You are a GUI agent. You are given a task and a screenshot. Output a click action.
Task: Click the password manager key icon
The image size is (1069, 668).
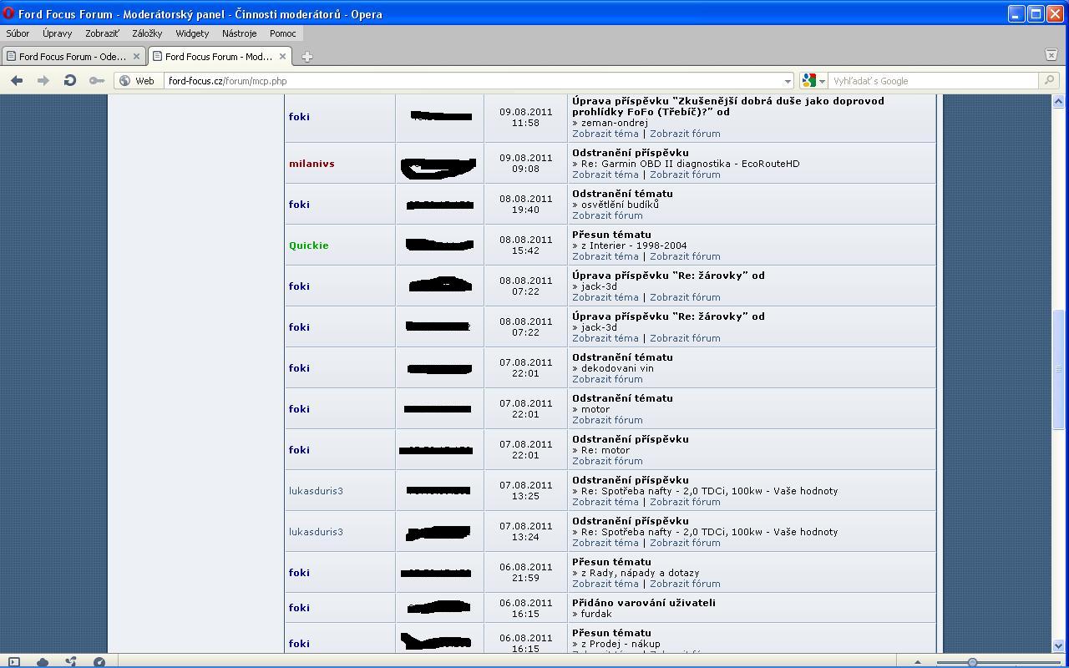[x=97, y=81]
